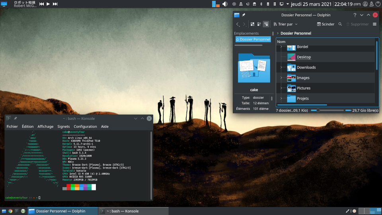The image size is (382, 215).
Task: Switch to bash Konsole taskbar entry
Action: (x=133, y=211)
